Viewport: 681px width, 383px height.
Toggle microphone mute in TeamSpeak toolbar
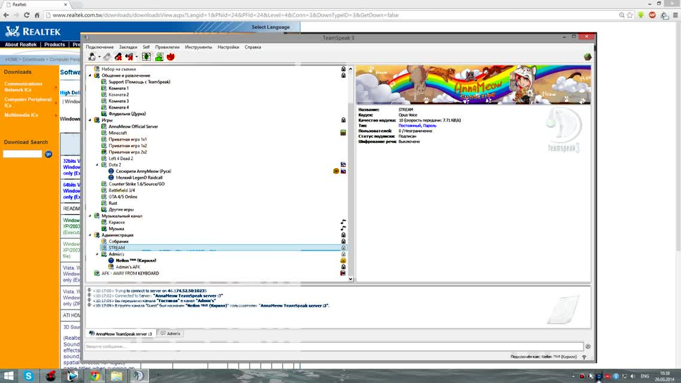(x=118, y=57)
